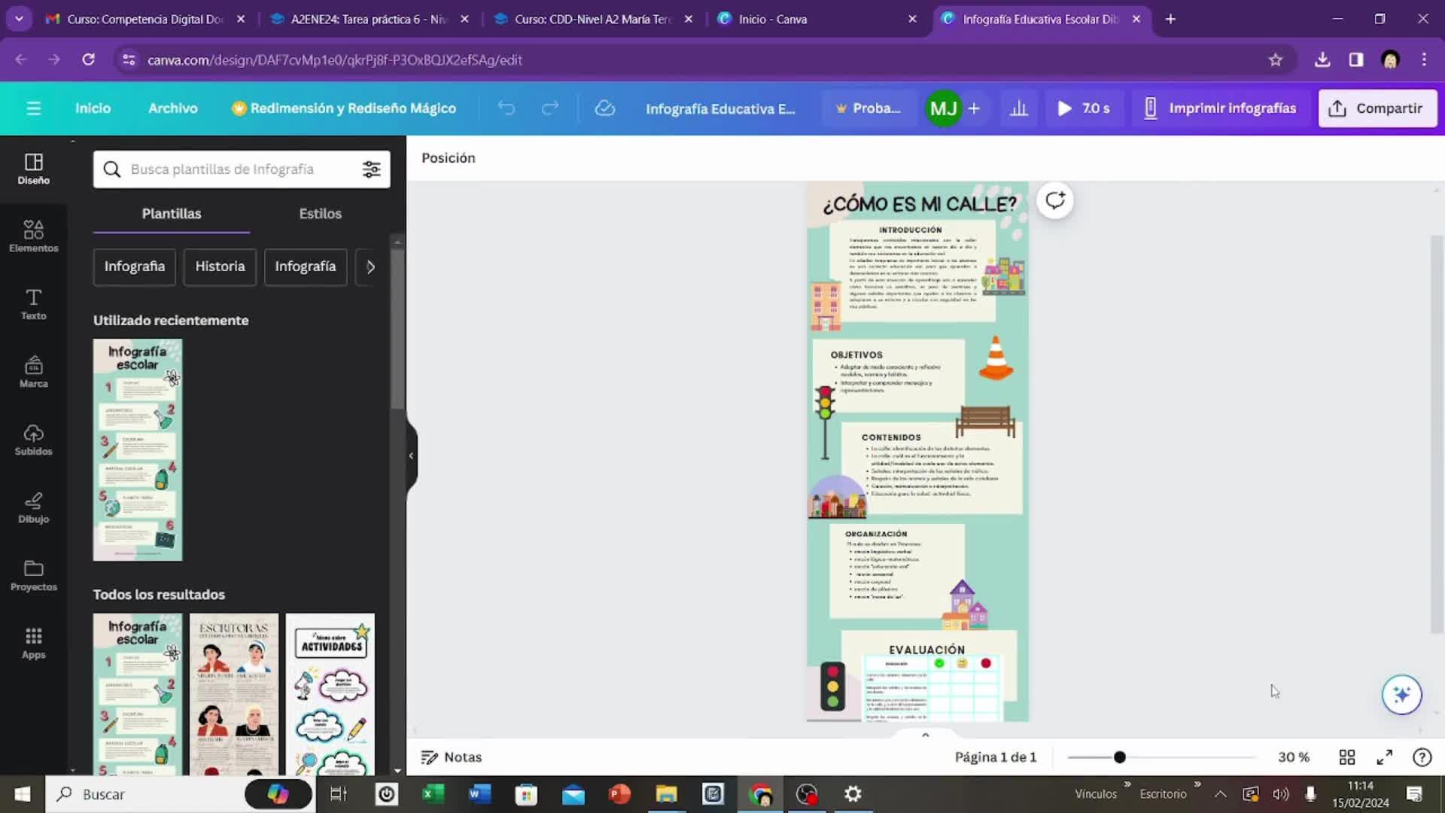This screenshot has height=813, width=1445.
Task: Click the Canva magic assistant button
Action: pyautogui.click(x=1401, y=694)
